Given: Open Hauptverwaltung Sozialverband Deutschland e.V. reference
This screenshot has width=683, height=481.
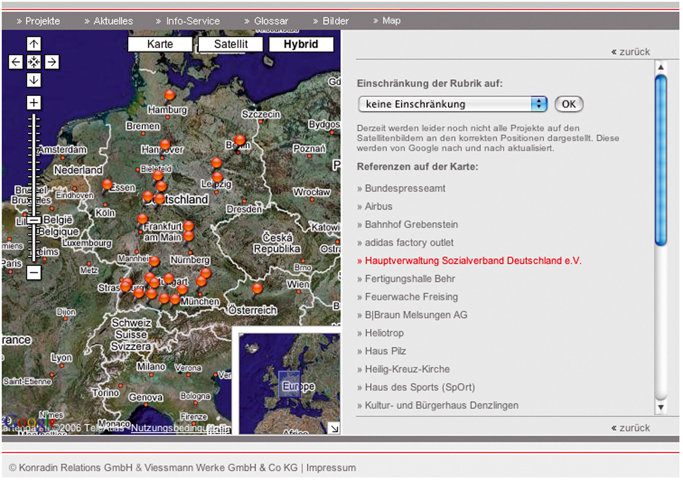Looking at the screenshot, I should point(470,261).
